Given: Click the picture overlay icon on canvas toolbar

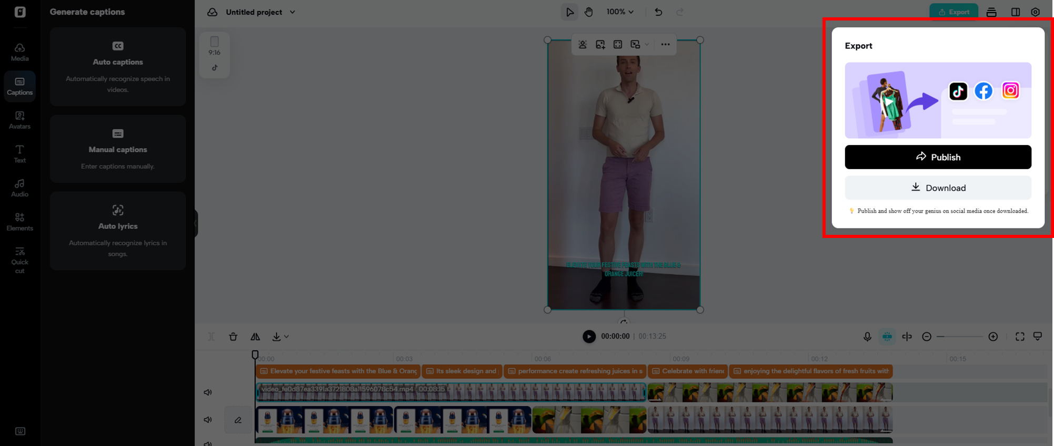Looking at the screenshot, I should [x=635, y=45].
